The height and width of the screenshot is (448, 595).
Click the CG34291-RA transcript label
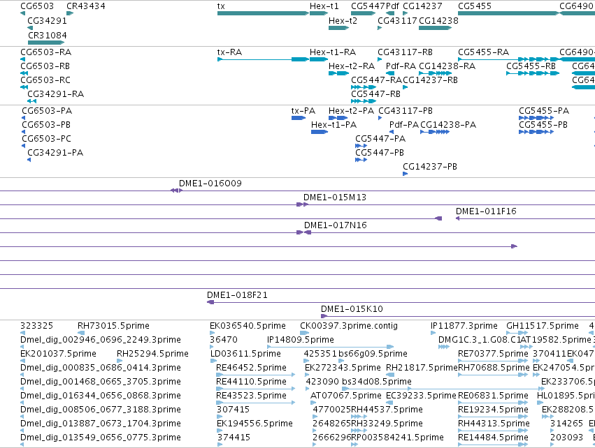56,94
